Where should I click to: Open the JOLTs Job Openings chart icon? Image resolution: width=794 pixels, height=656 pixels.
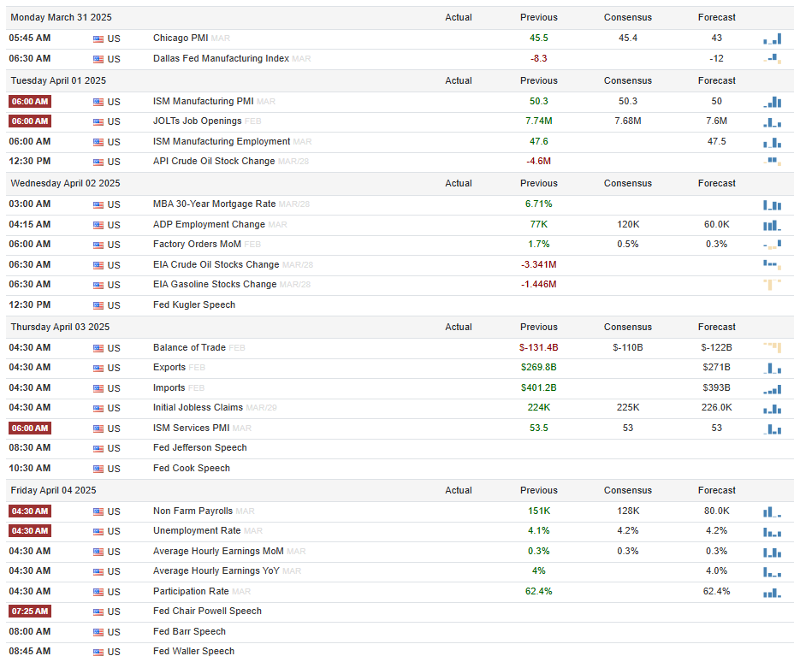pyautogui.click(x=773, y=122)
